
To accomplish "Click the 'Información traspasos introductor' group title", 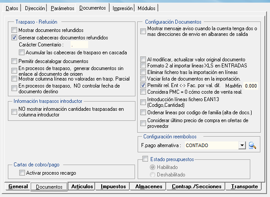I will 48,101.
